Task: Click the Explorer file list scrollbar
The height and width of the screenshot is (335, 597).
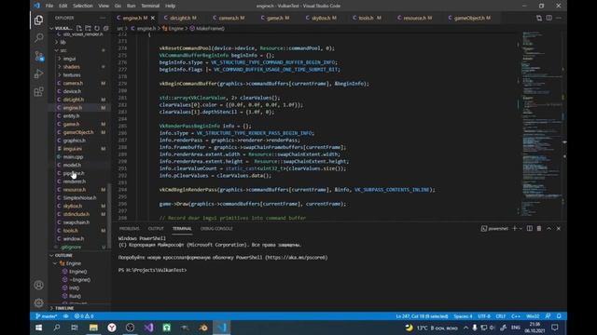Action: click(x=109, y=215)
